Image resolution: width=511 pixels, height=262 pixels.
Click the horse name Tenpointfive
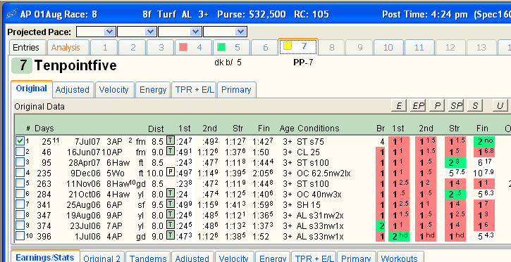(75, 65)
